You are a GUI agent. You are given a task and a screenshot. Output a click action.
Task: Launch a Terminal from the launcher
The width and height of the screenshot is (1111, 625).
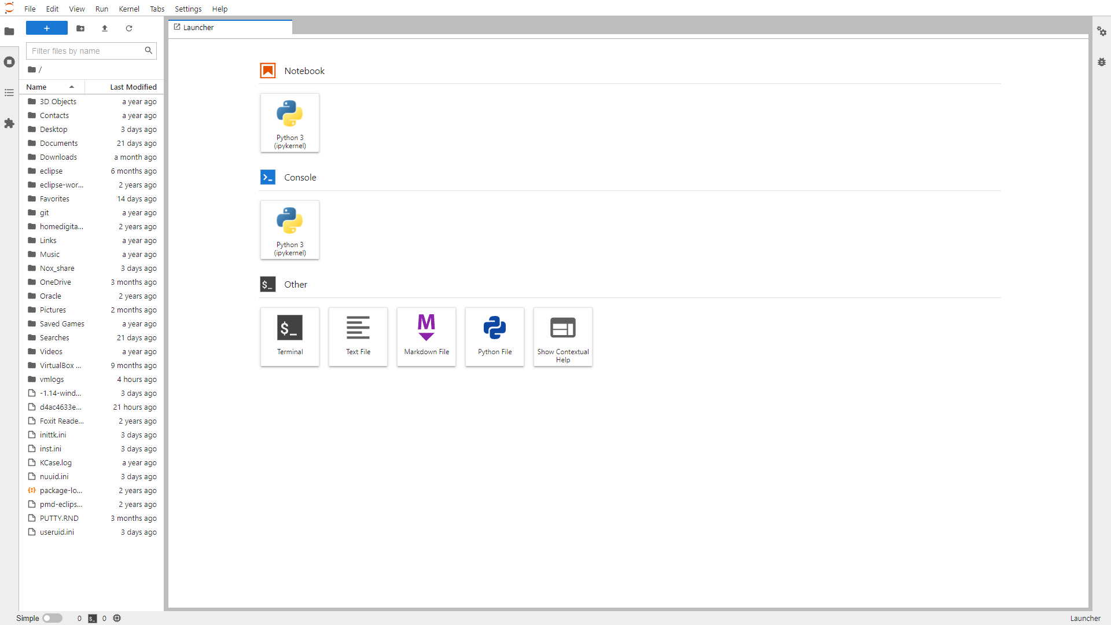click(x=290, y=336)
